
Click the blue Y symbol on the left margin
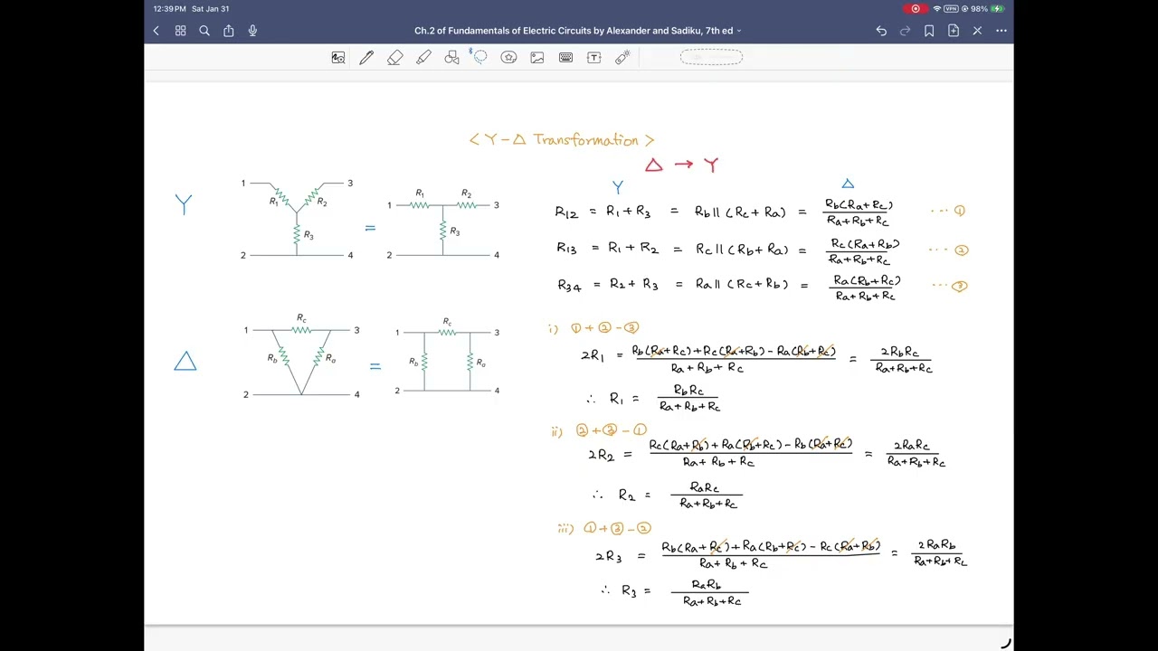point(184,204)
